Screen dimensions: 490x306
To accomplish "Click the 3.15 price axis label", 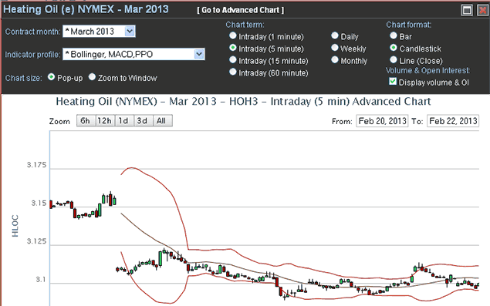I will click(39, 203).
